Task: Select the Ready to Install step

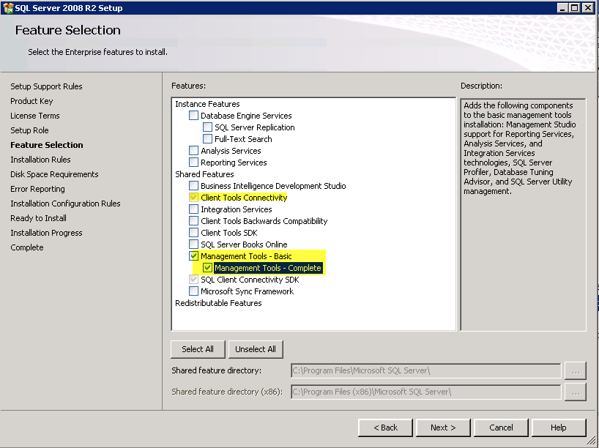Action: [38, 218]
